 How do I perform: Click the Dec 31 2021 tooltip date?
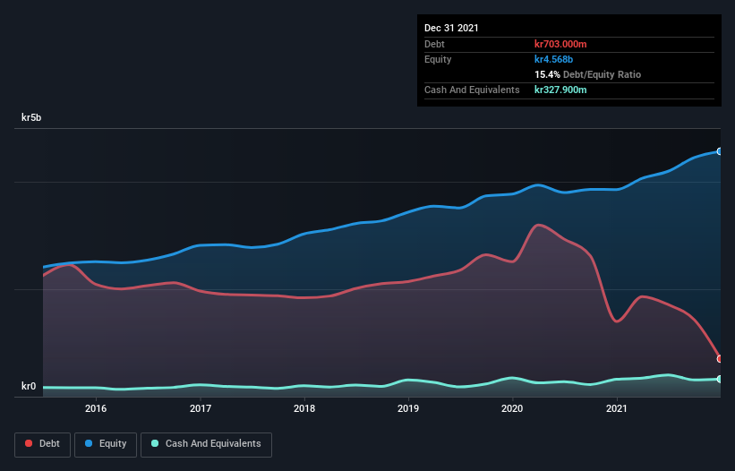click(x=451, y=28)
